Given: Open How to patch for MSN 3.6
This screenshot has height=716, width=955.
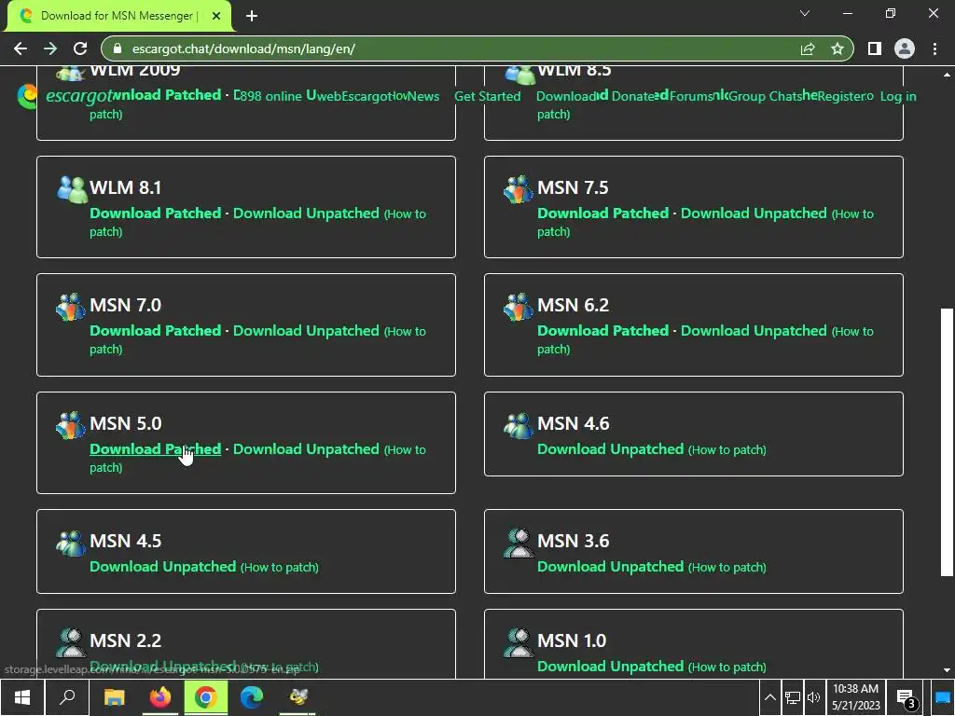Looking at the screenshot, I should [x=727, y=568].
